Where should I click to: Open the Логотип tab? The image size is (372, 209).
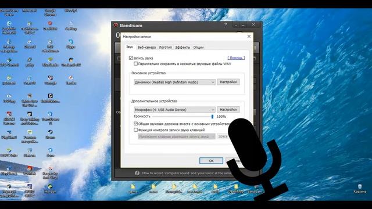(165, 48)
